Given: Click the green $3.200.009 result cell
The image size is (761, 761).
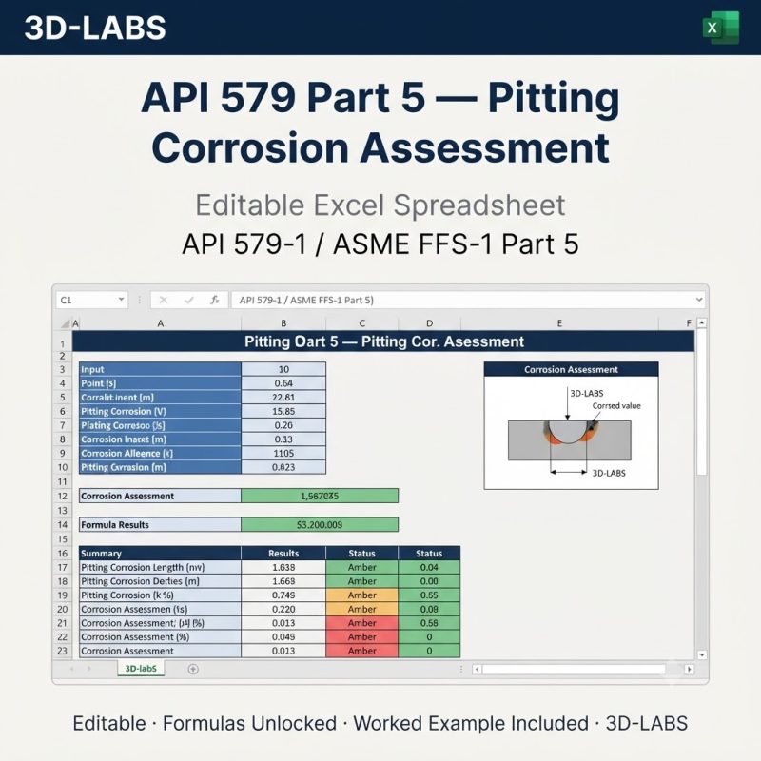Looking at the screenshot, I should (x=320, y=525).
